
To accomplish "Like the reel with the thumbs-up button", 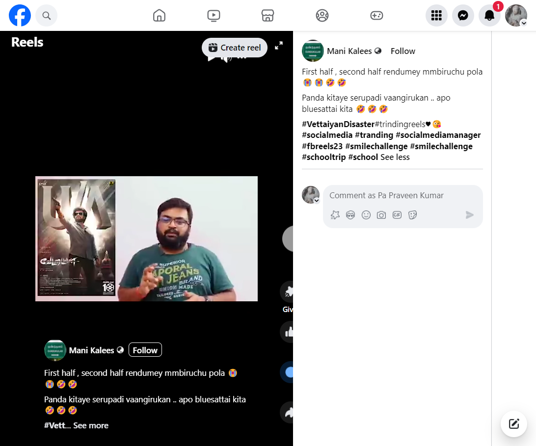I will coord(288,332).
